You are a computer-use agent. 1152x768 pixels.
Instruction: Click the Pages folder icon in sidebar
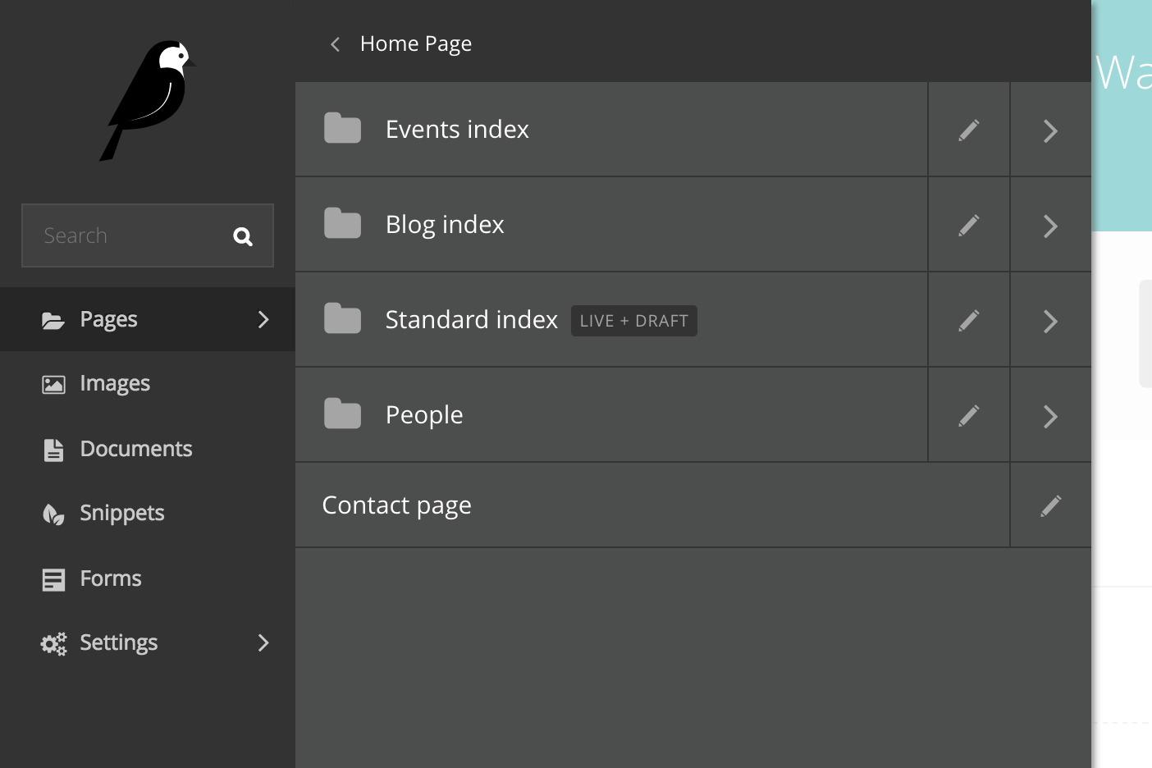point(53,320)
